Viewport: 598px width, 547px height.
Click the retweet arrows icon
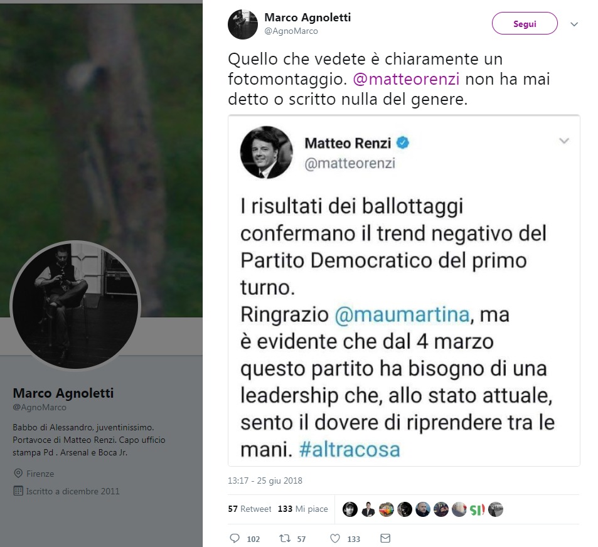tap(284, 538)
